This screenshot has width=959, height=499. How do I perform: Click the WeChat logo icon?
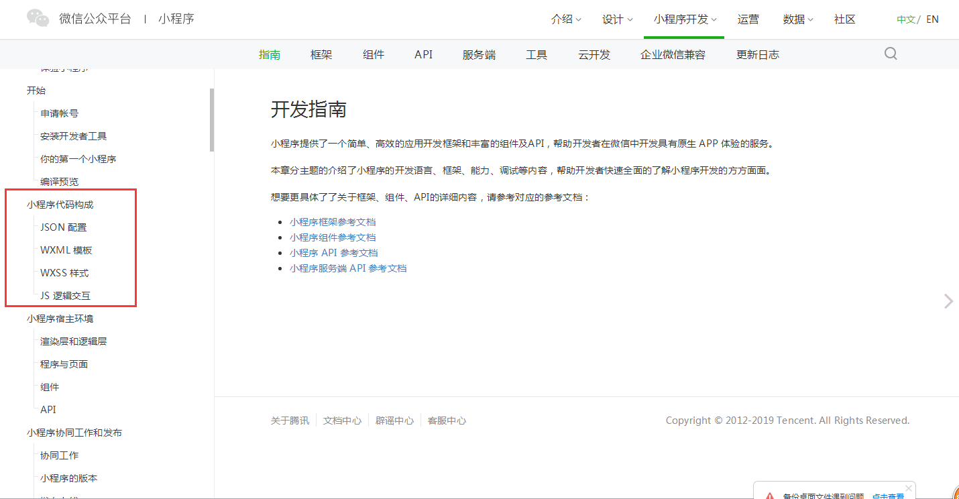click(38, 19)
